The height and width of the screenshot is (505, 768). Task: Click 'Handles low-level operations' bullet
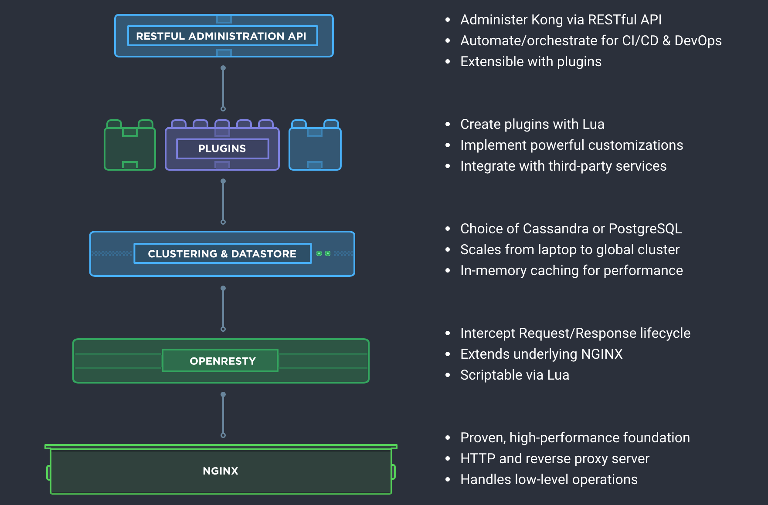549,479
